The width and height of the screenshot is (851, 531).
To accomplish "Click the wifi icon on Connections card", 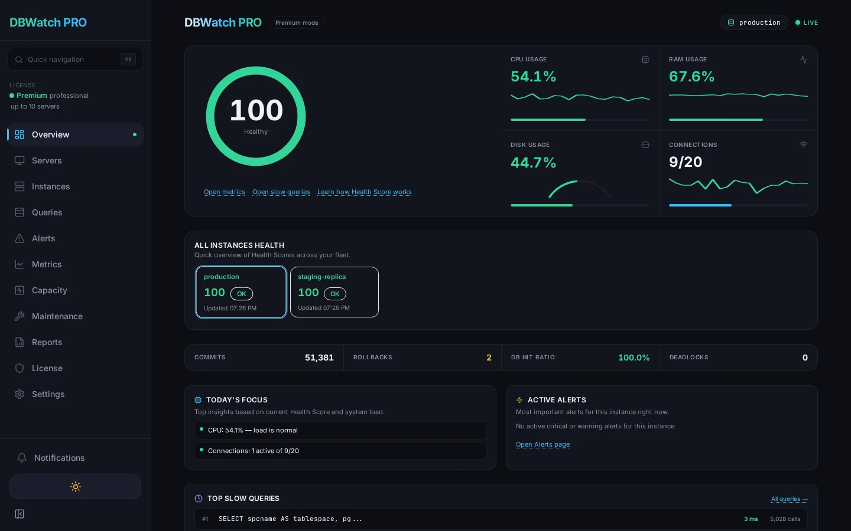I will point(803,145).
